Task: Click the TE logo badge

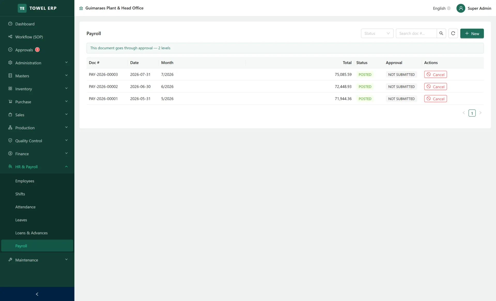Action: tap(22, 8)
